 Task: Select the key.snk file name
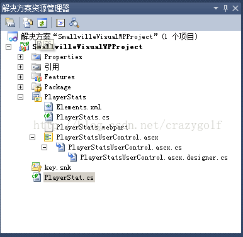(x=58, y=167)
